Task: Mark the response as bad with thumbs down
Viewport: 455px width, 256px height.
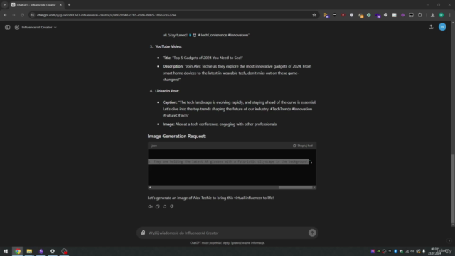Action: [172, 206]
